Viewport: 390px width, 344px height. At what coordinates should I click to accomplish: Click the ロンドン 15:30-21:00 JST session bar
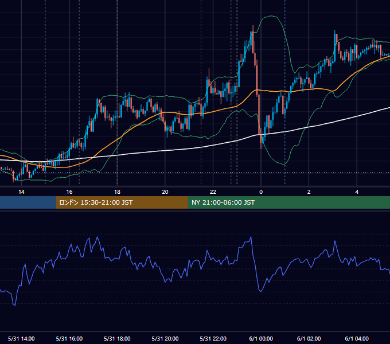(122, 202)
